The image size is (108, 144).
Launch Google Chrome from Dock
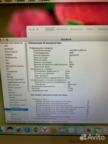coord(36,130)
